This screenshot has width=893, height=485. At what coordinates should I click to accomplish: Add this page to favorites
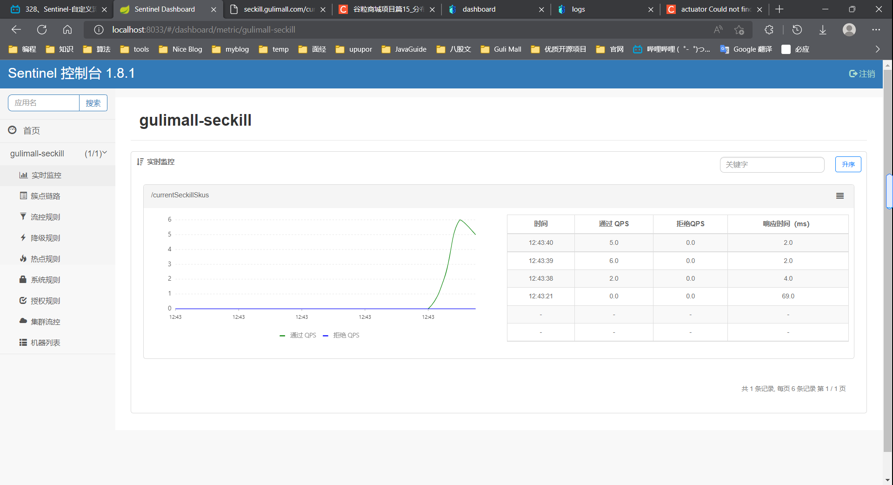coord(739,30)
